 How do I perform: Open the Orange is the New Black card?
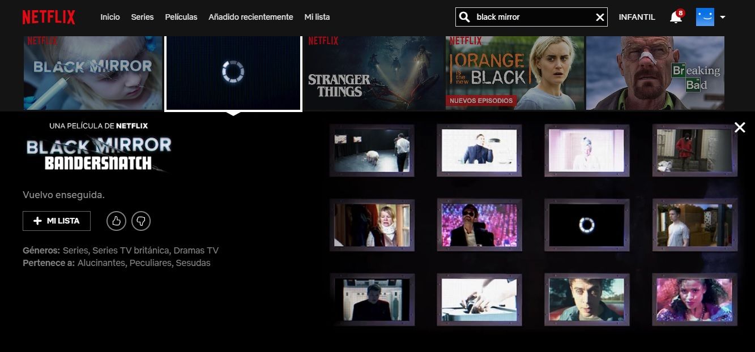point(515,73)
